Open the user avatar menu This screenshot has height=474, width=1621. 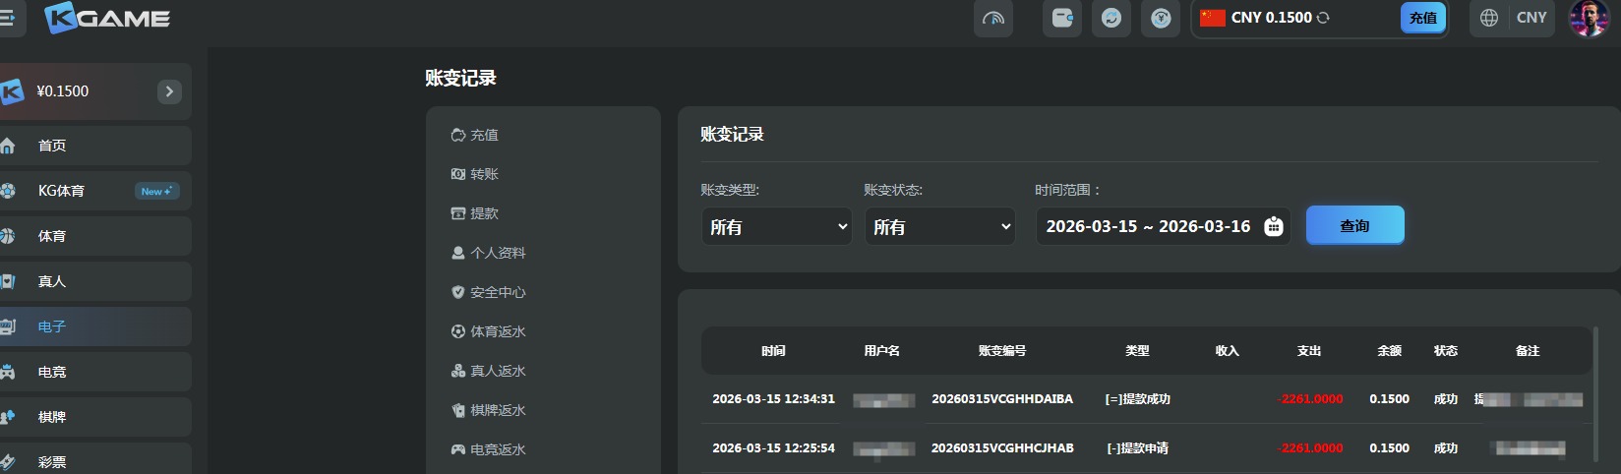click(1588, 18)
